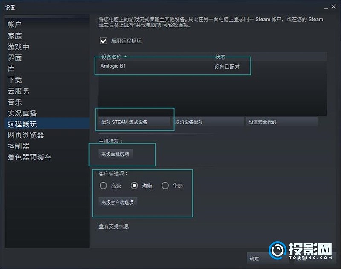
Task: Confirm settings with 确定 button
Action: point(268,258)
